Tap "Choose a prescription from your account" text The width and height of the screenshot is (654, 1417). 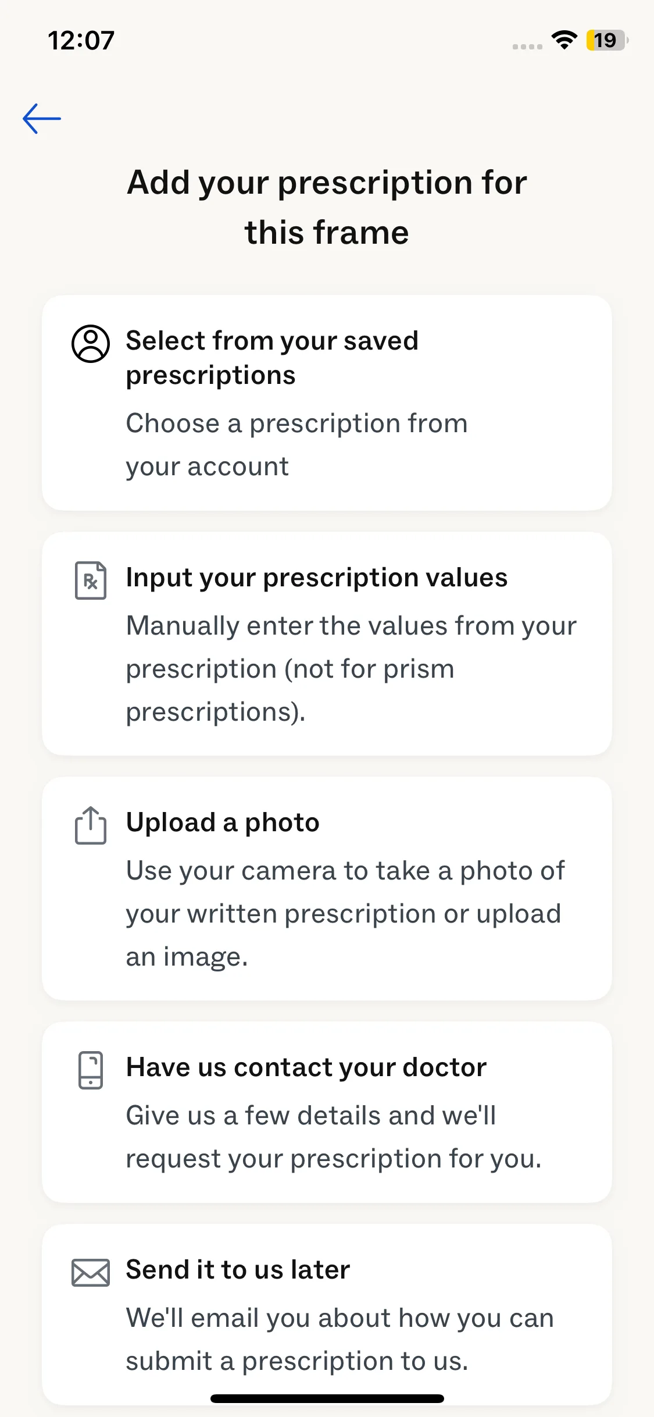coord(296,444)
